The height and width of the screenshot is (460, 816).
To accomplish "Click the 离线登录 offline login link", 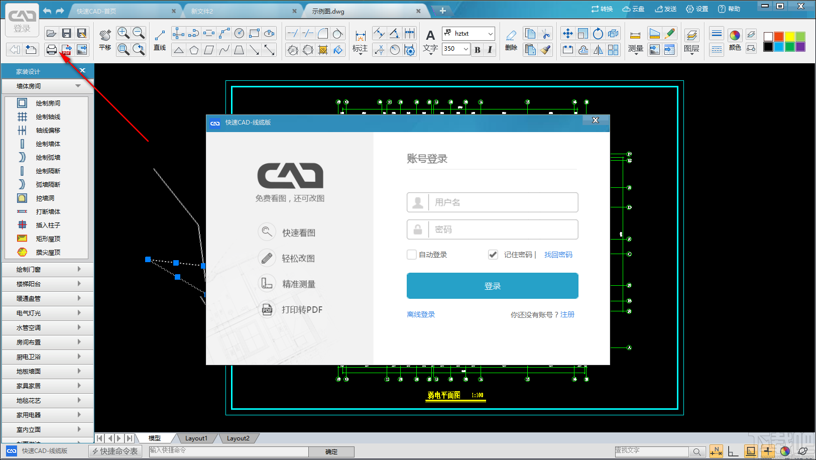I will point(421,314).
